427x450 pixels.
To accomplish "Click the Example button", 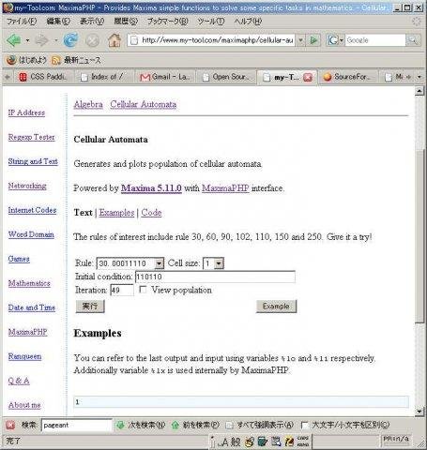I will 276,307.
